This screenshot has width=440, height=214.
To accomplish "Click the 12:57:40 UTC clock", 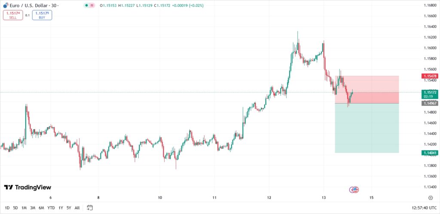I will [425, 208].
